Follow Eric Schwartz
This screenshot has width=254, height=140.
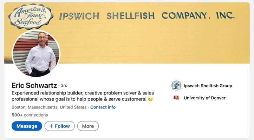click(60, 126)
